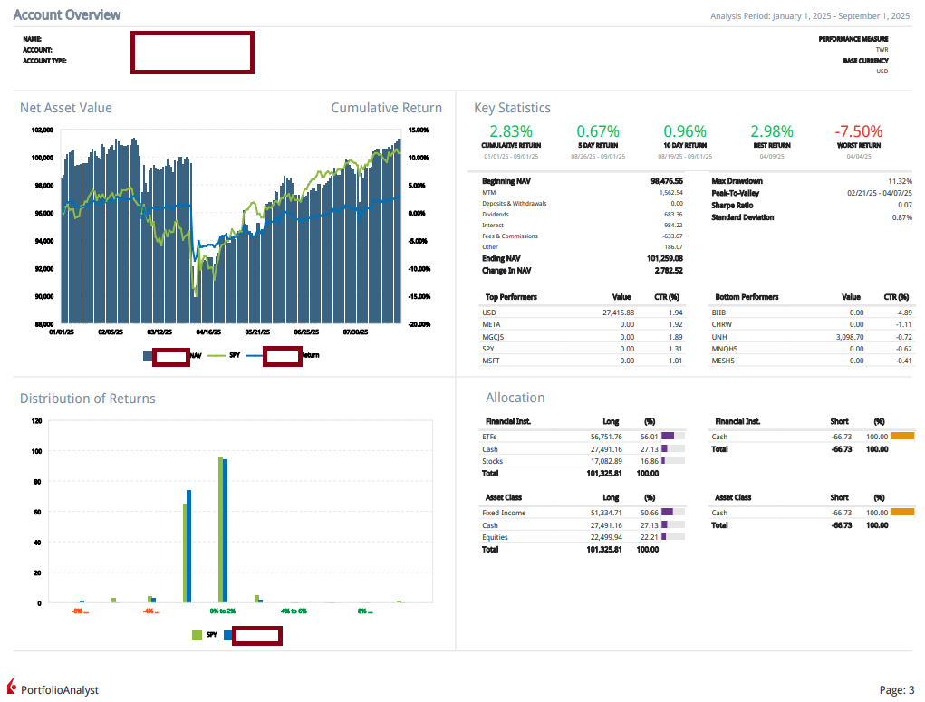Select BIIB in the Bottom Performers table
This screenshot has width=925, height=702.
719,313
